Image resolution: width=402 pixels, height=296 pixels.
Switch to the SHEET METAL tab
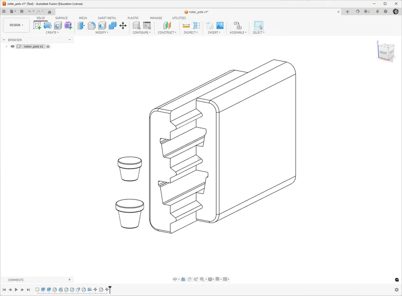107,18
